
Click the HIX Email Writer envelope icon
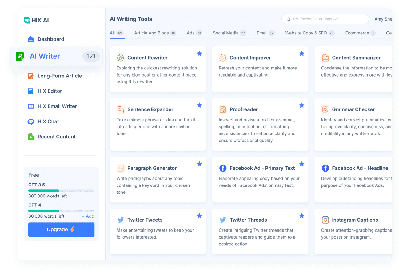coord(31,106)
